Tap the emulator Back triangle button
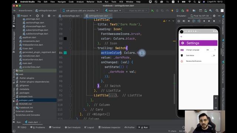 [204, 21]
